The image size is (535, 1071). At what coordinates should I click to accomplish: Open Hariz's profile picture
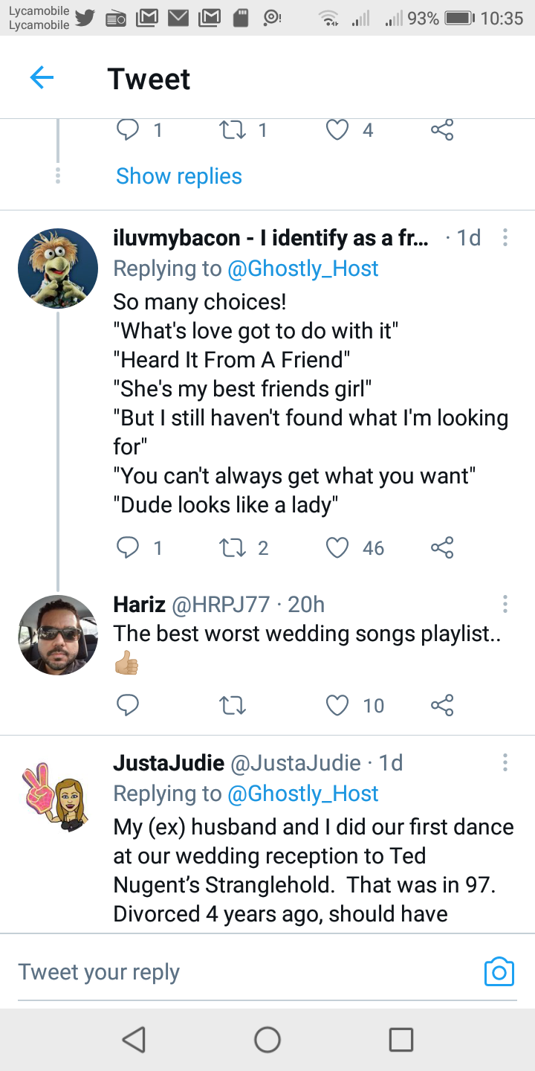58,635
